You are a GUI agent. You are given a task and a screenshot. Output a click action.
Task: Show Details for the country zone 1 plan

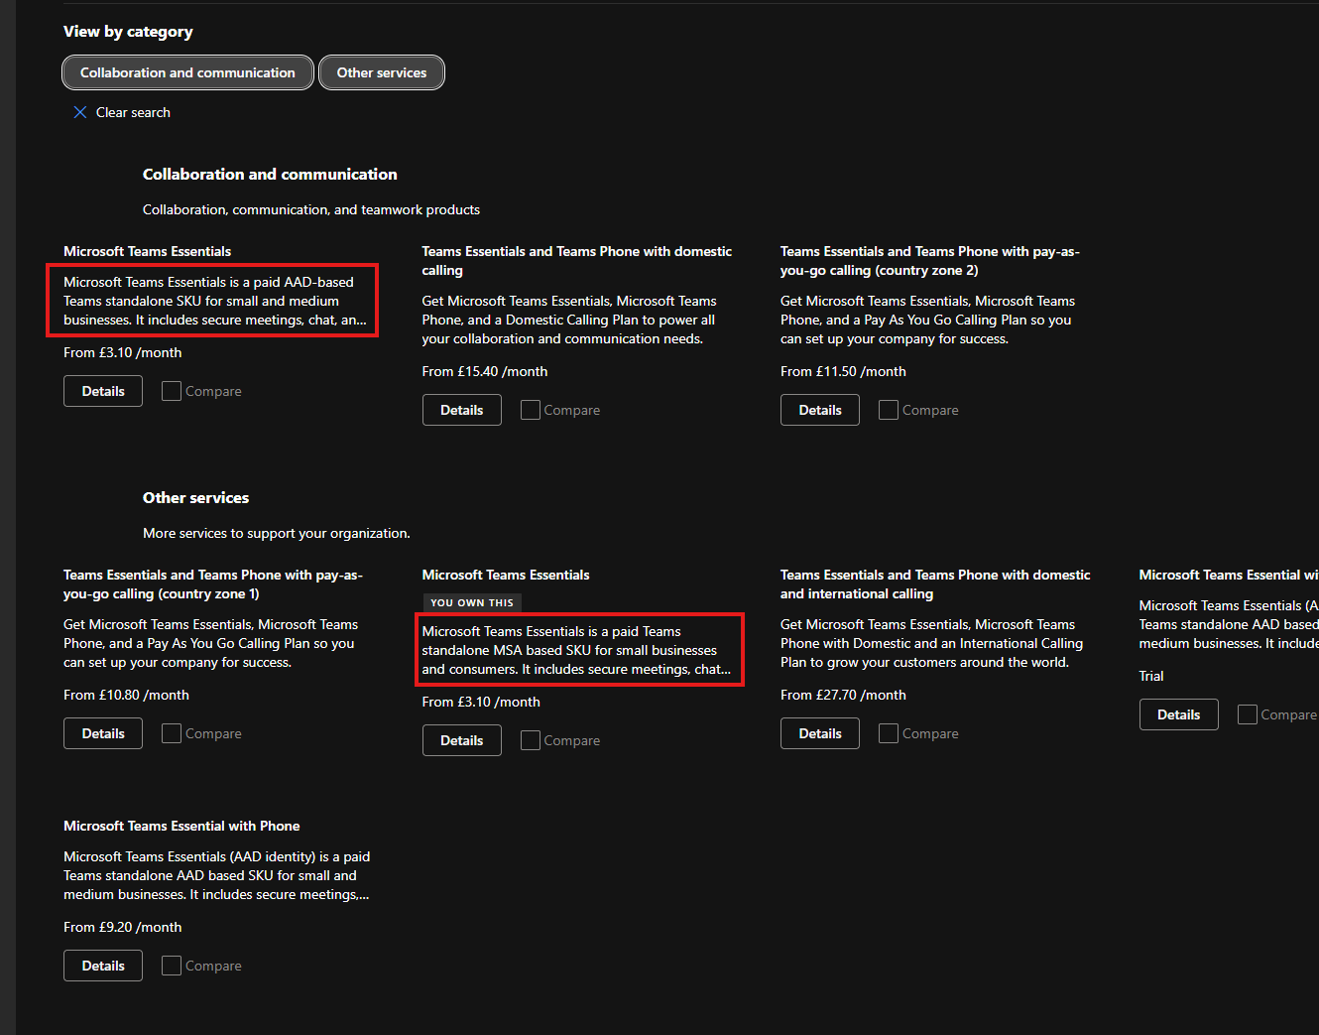point(103,733)
